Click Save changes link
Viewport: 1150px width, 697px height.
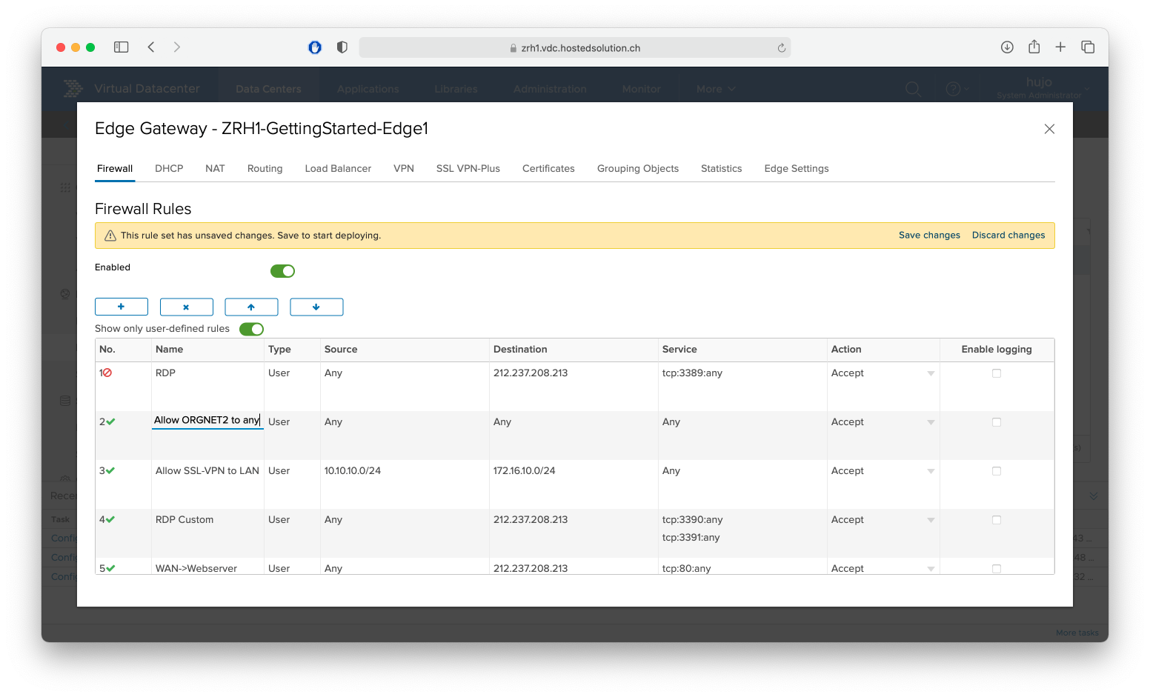tap(929, 236)
